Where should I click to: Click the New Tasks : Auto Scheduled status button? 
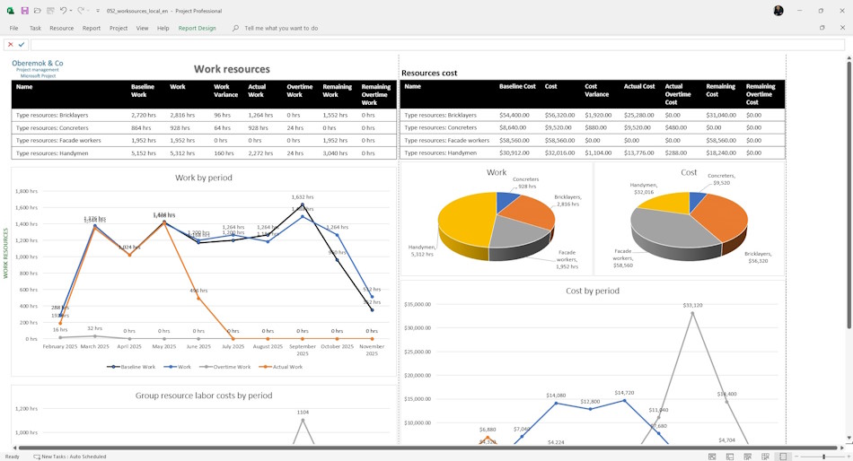[70, 457]
